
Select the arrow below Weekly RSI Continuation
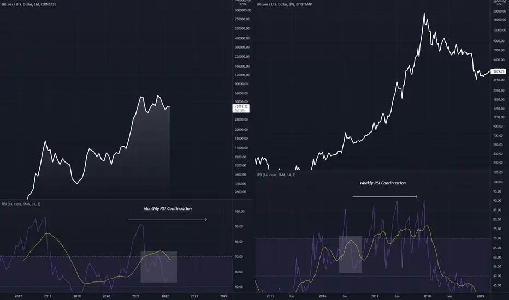tap(385, 196)
